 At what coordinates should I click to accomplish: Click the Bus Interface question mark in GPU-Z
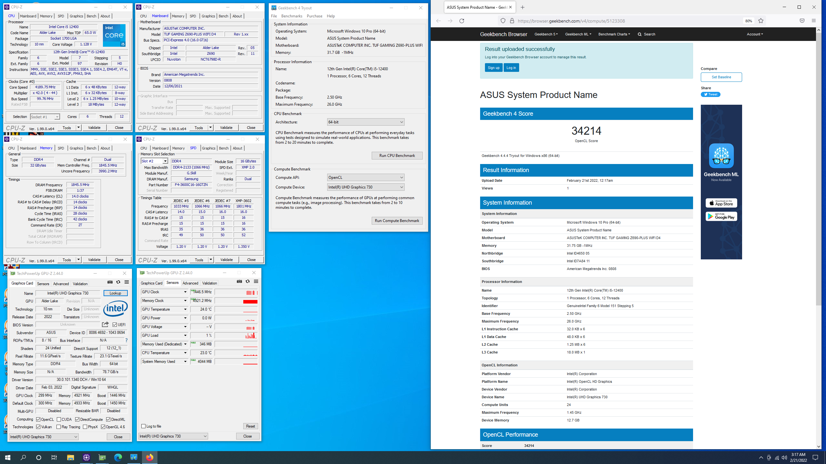tap(126, 340)
